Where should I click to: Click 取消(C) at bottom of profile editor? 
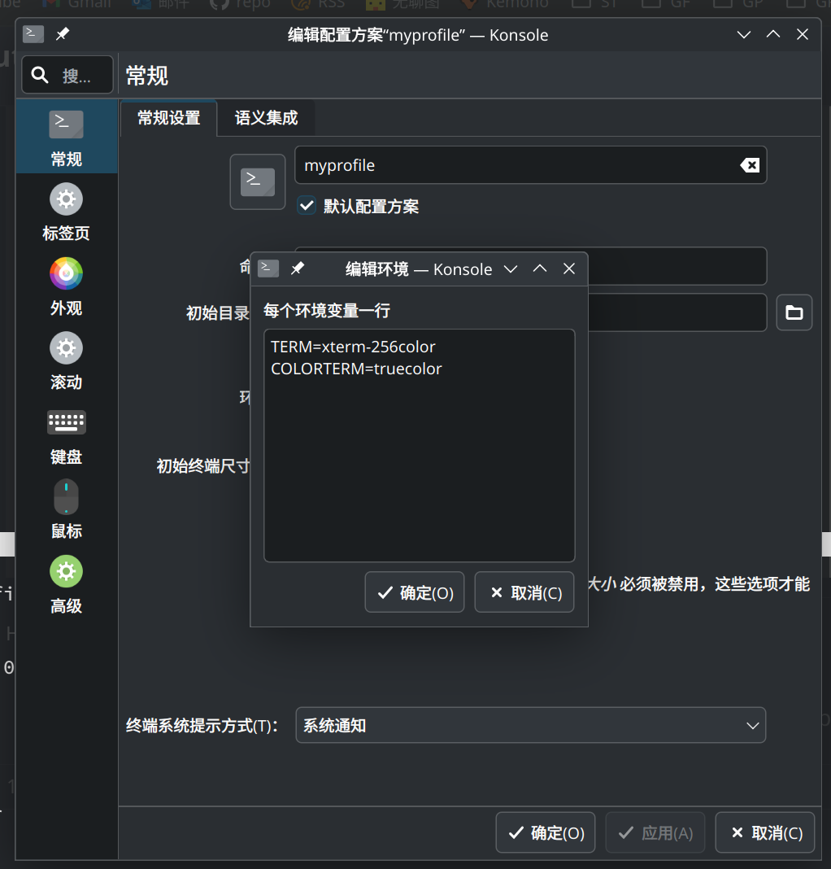[x=765, y=832]
